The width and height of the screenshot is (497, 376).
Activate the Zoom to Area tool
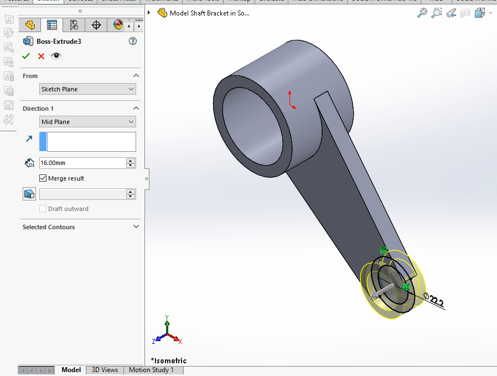437,12
